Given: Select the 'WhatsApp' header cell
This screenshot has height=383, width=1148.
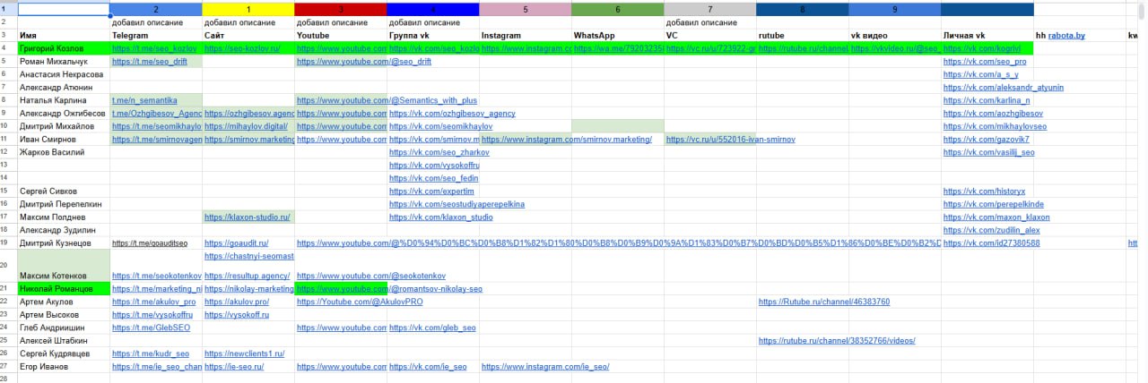Looking at the screenshot, I should coord(618,35).
